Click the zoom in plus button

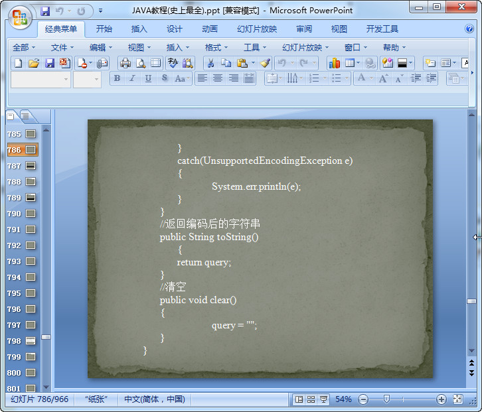(x=441, y=399)
